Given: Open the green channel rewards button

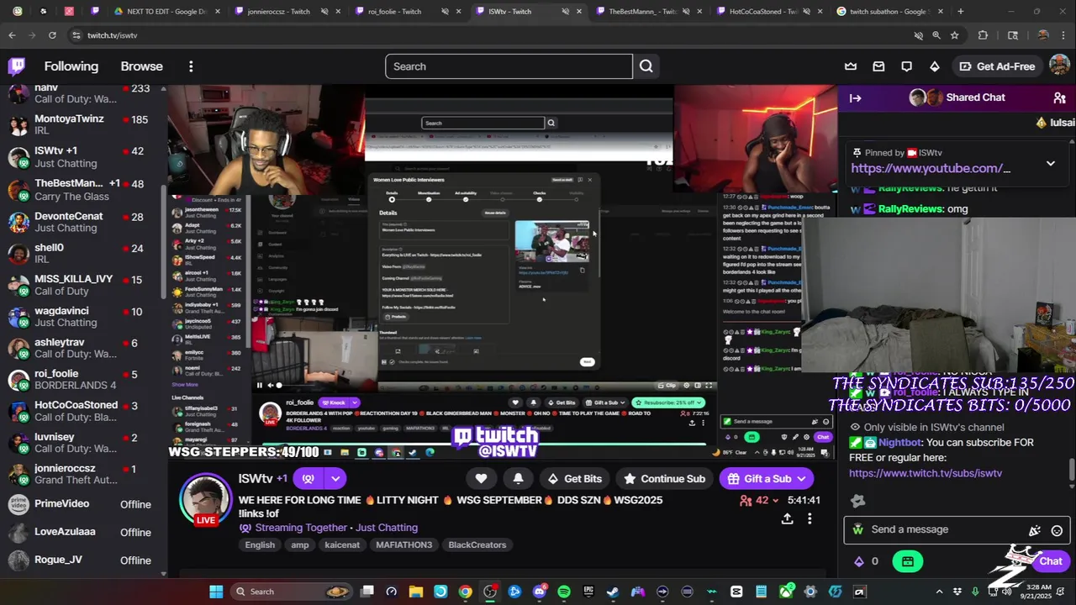Looking at the screenshot, I should (907, 561).
